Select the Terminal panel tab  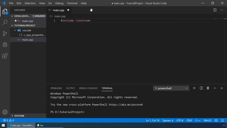tap(107, 88)
